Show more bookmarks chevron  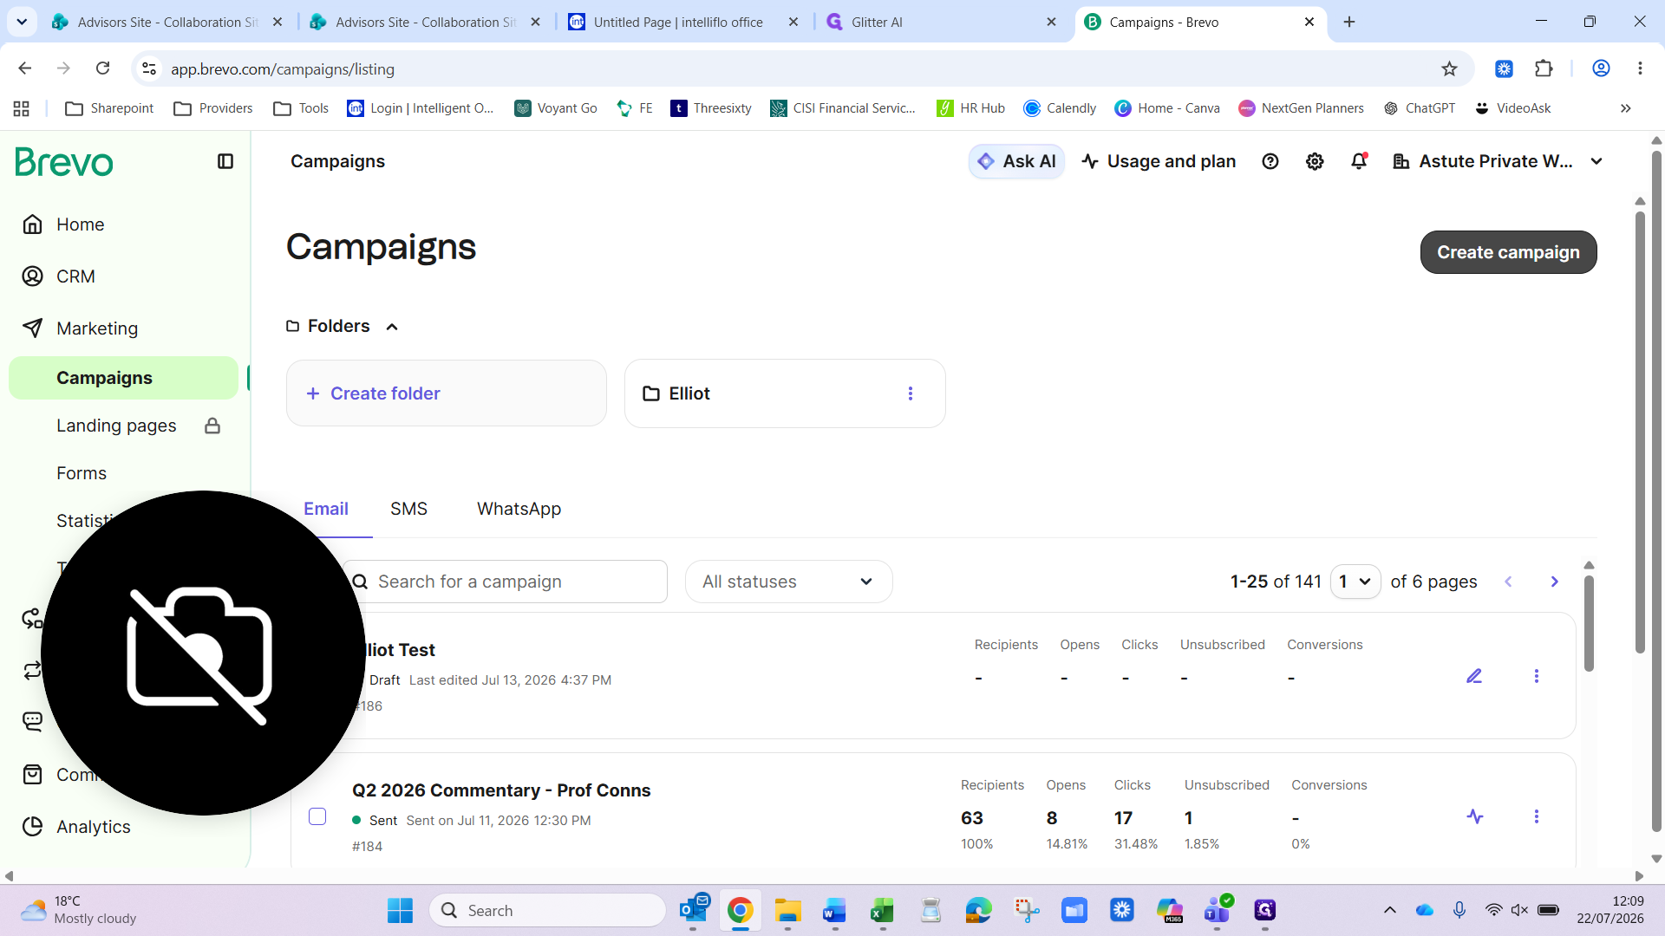(x=1626, y=108)
